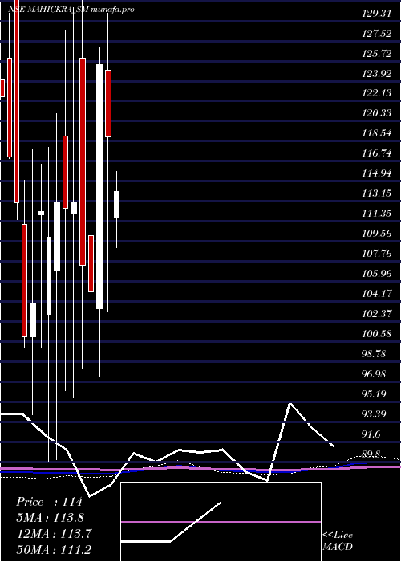Click the 89.8 price axis label
The image size is (401, 562).
[x=371, y=454]
